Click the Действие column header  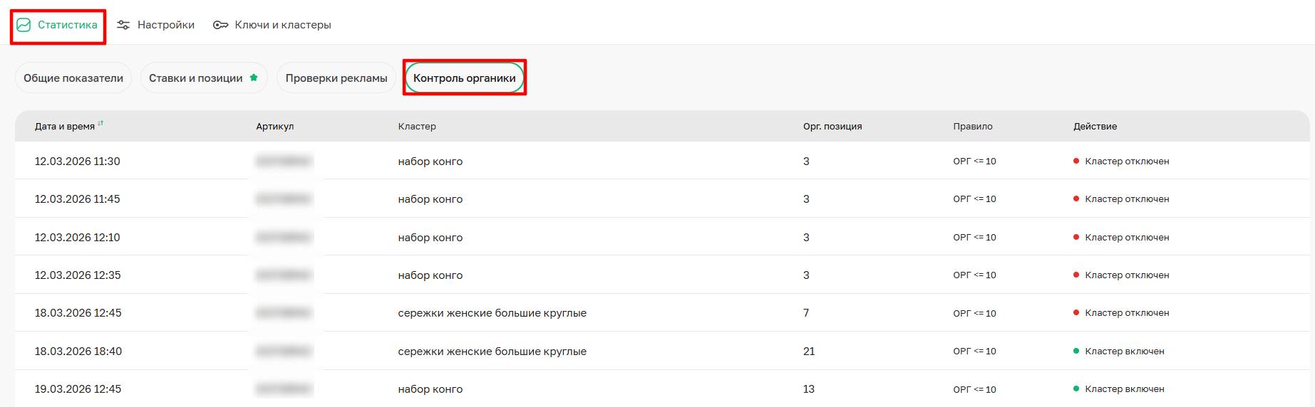[x=1095, y=127]
